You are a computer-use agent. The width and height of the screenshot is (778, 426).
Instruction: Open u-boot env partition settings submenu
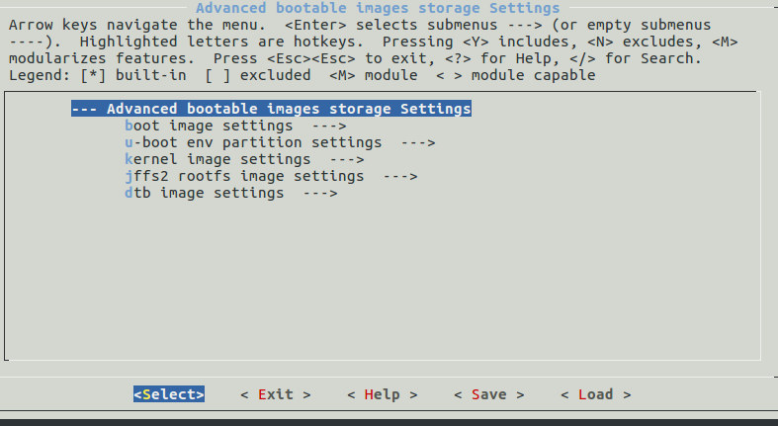tap(280, 142)
